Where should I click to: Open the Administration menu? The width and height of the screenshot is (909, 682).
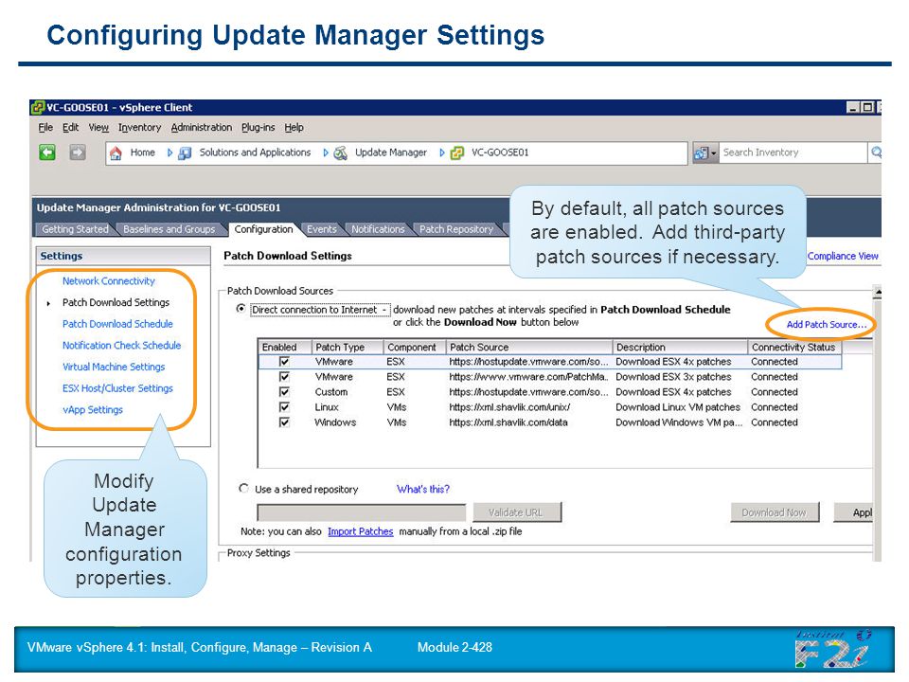point(201,127)
